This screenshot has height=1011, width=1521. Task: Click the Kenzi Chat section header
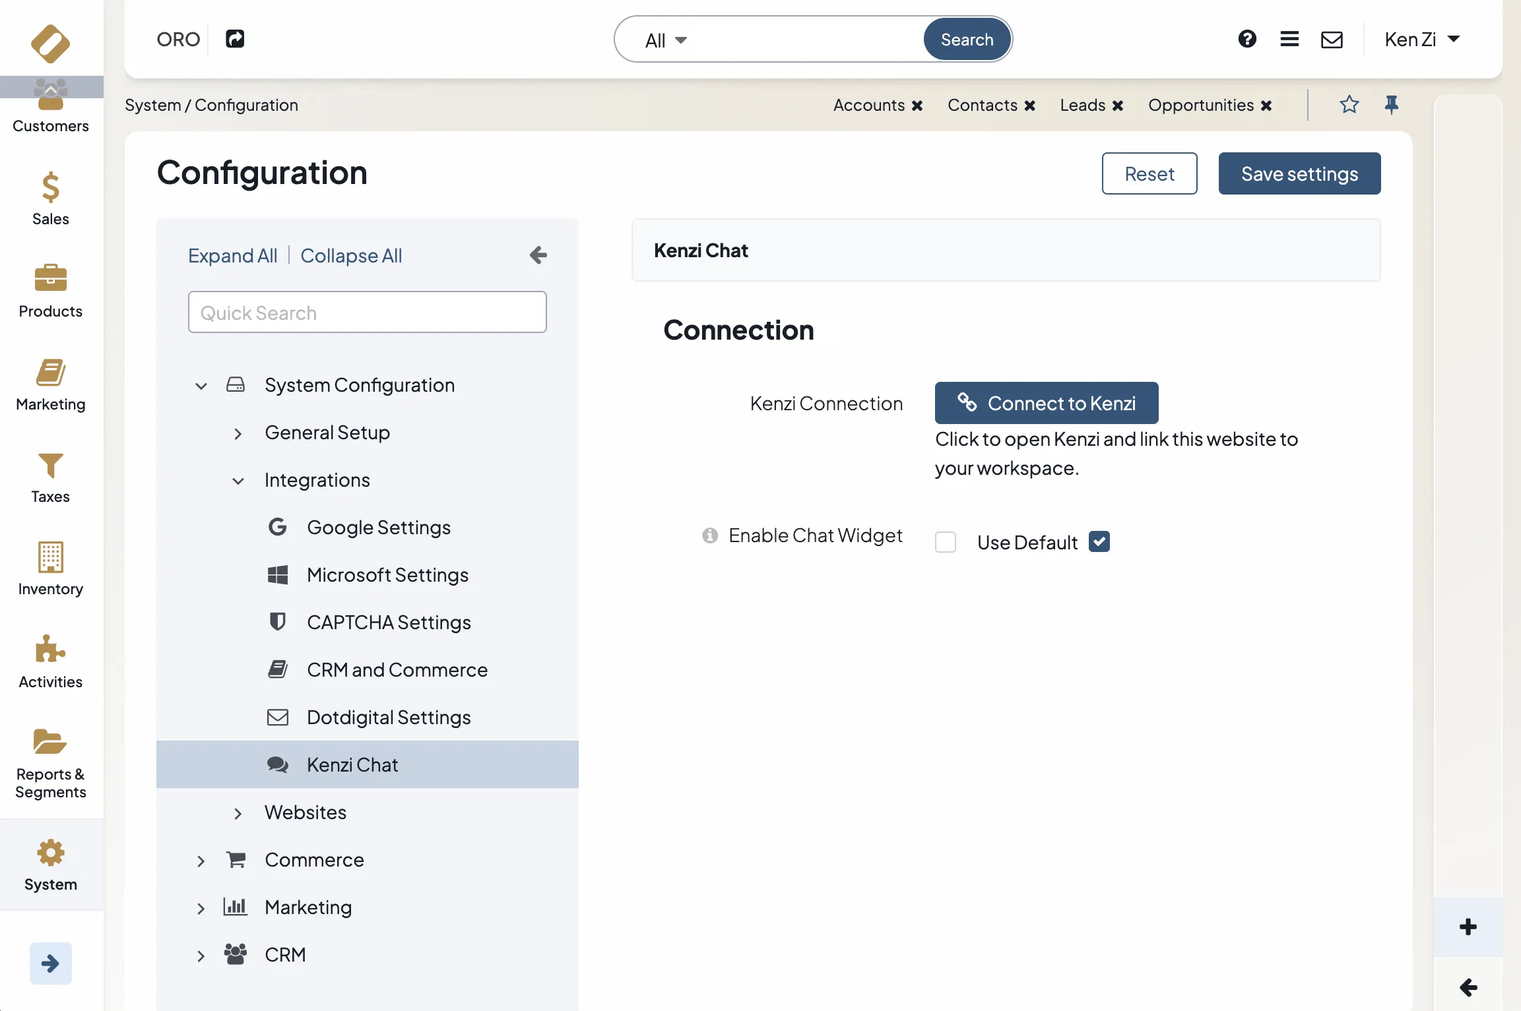(x=1006, y=251)
